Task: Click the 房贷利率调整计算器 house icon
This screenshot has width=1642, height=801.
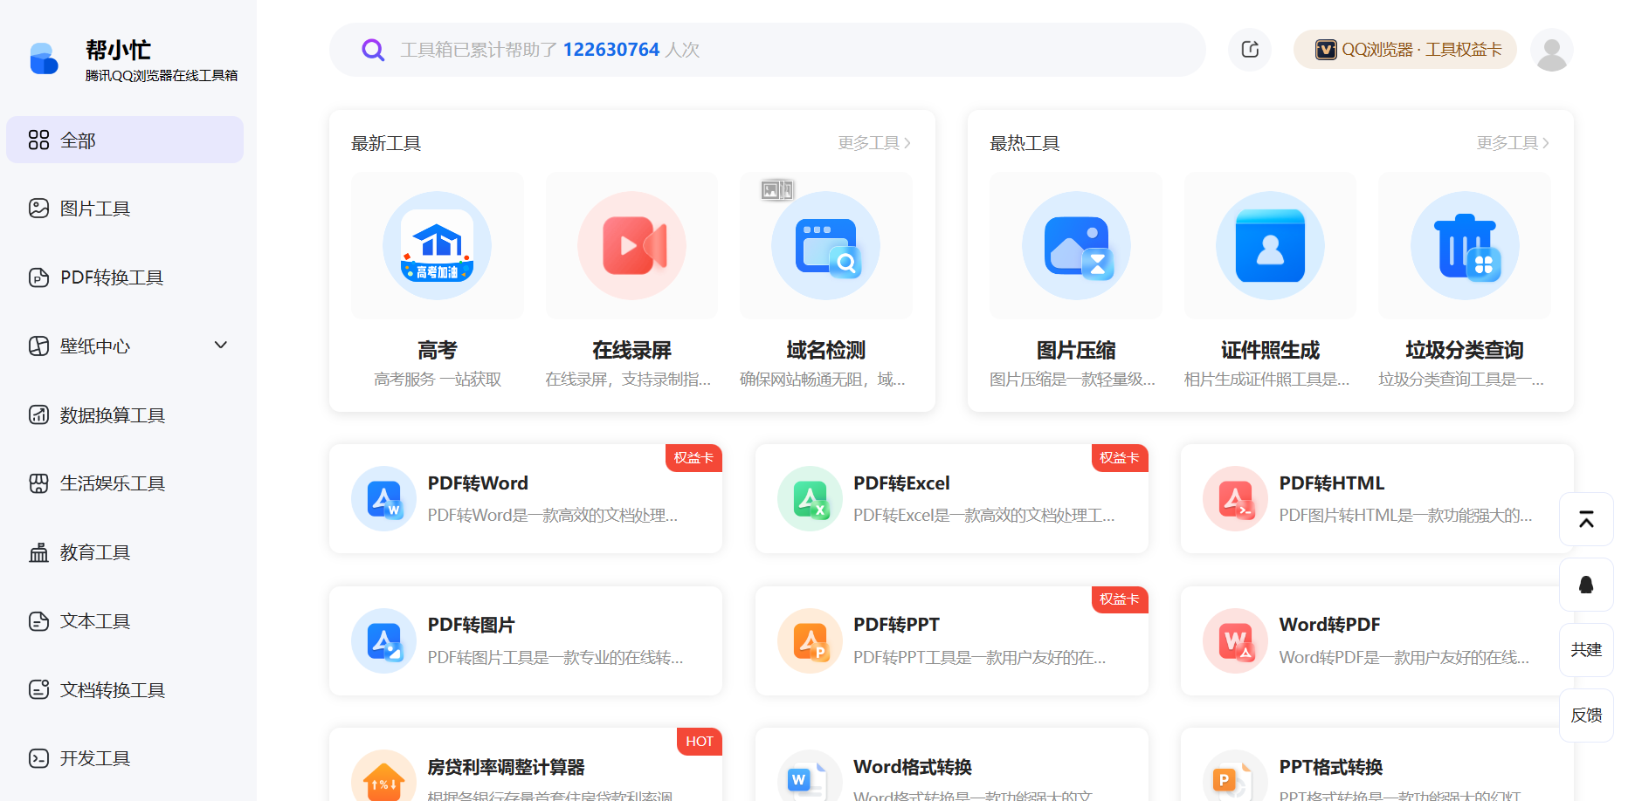Action: pos(384,776)
